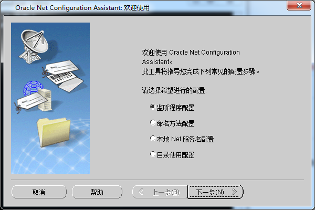
Task: Click the beige server tower icon
Action: (45, 100)
